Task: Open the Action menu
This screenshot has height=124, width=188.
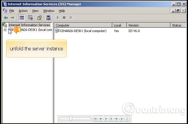Action: tap(23, 11)
